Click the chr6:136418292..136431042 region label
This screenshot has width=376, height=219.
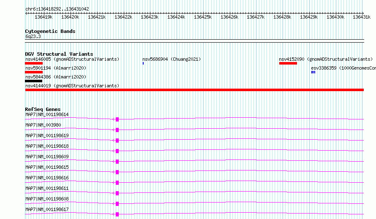[x=57, y=9]
